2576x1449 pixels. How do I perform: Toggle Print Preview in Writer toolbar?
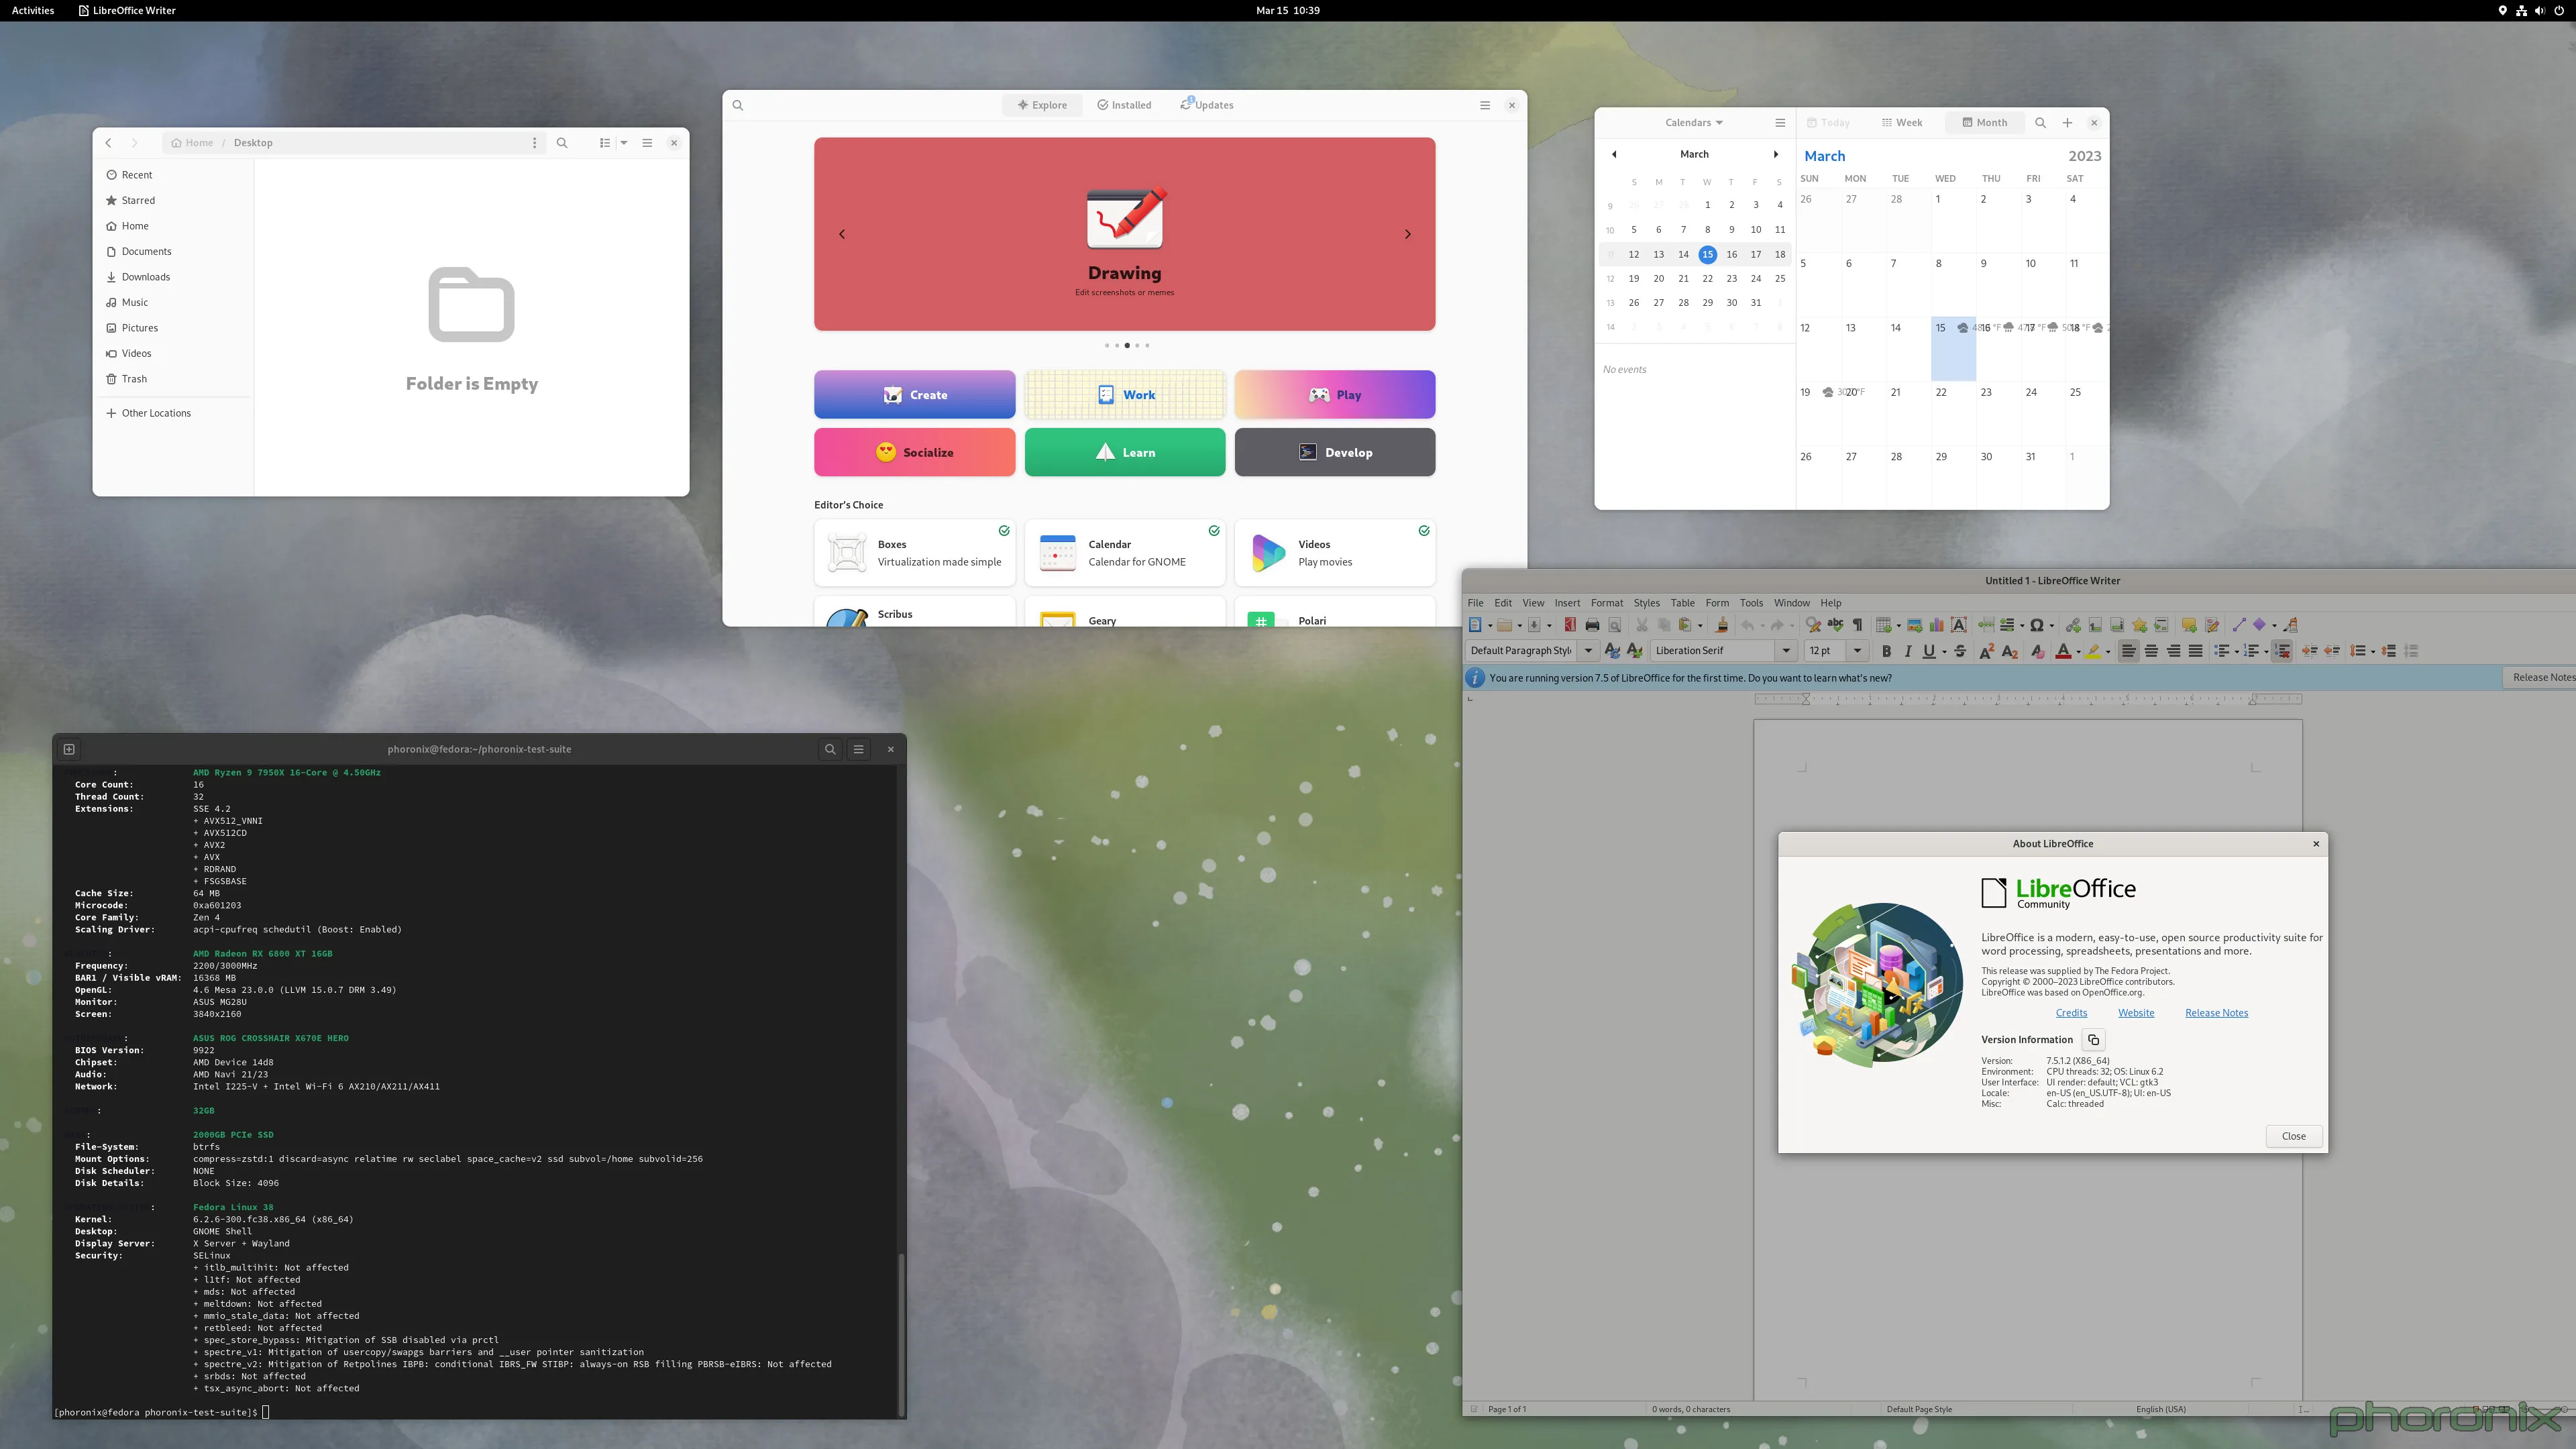pos(1614,625)
